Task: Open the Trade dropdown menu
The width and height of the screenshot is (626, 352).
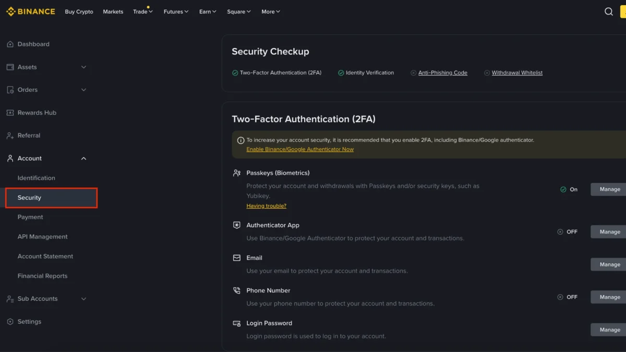Action: coord(142,11)
